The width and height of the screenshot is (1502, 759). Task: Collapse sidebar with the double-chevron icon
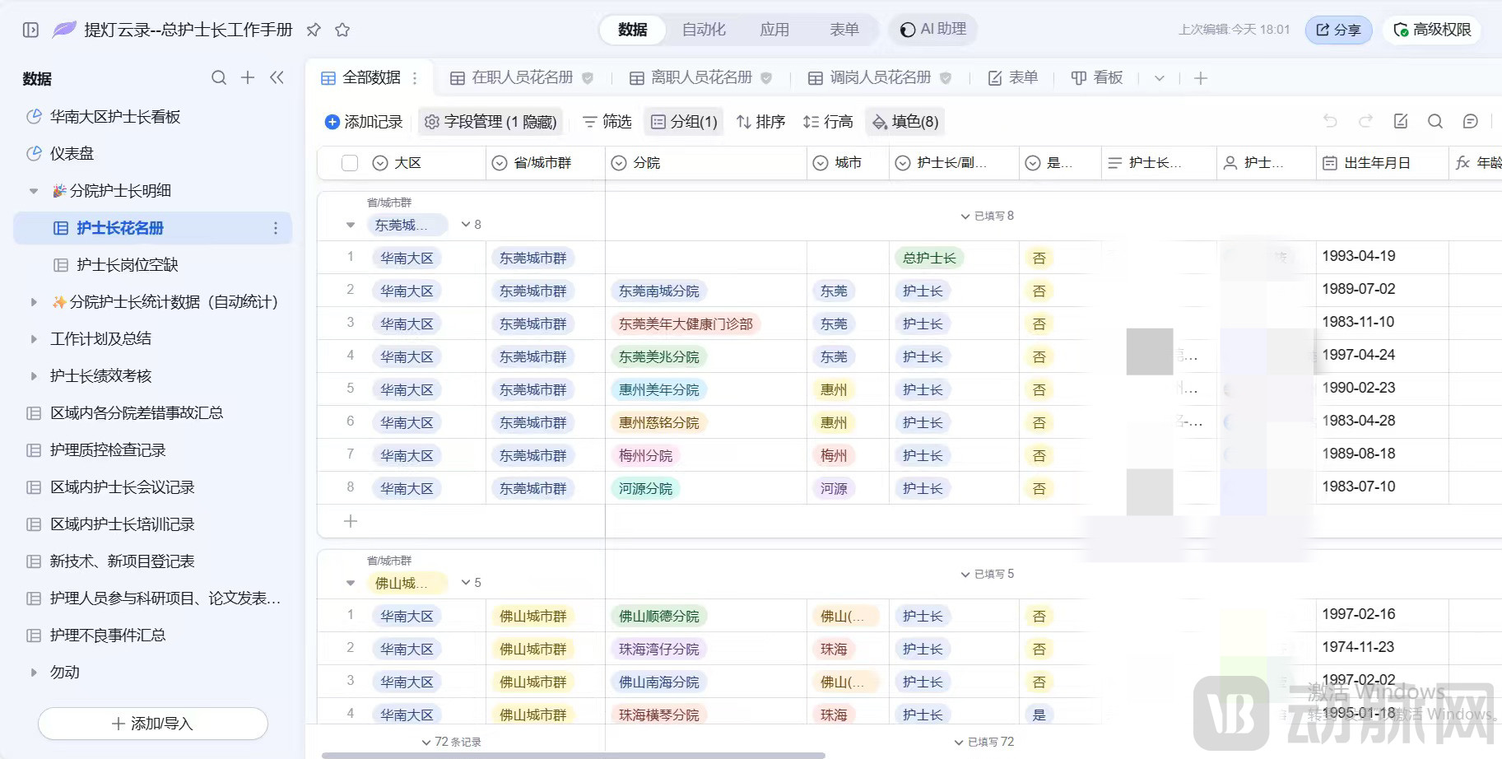point(277,77)
